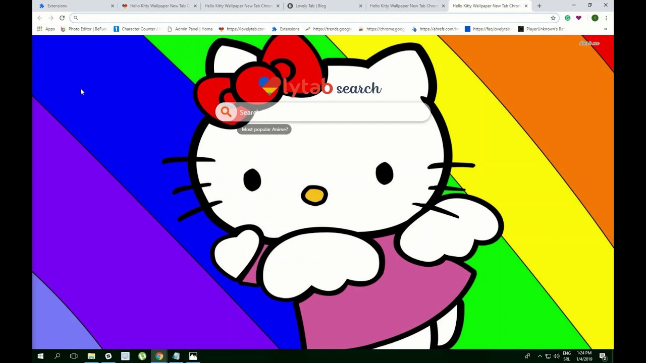Open the Chrome profile avatar
This screenshot has width=646, height=363.
coord(595,18)
